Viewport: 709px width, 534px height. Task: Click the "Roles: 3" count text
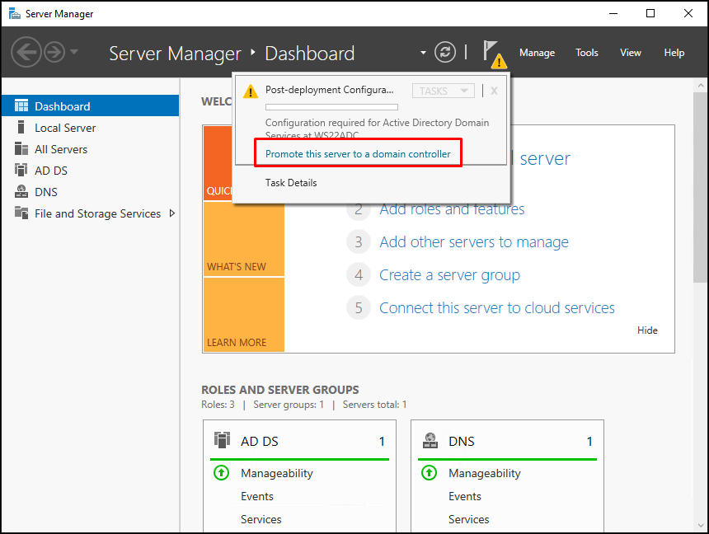click(218, 405)
